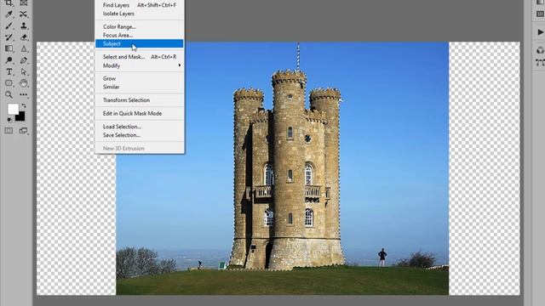Select the History Brush tool

tap(9, 37)
